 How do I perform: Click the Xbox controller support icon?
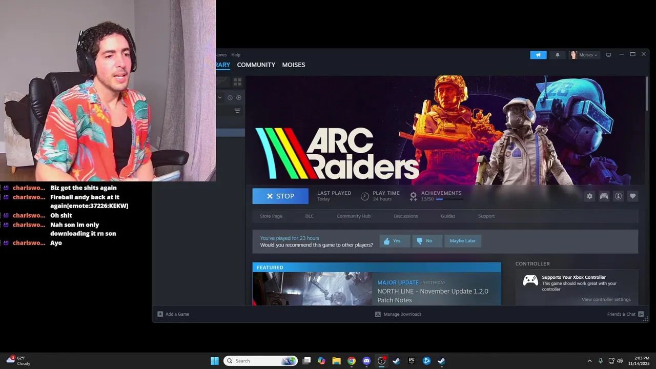tap(530, 280)
